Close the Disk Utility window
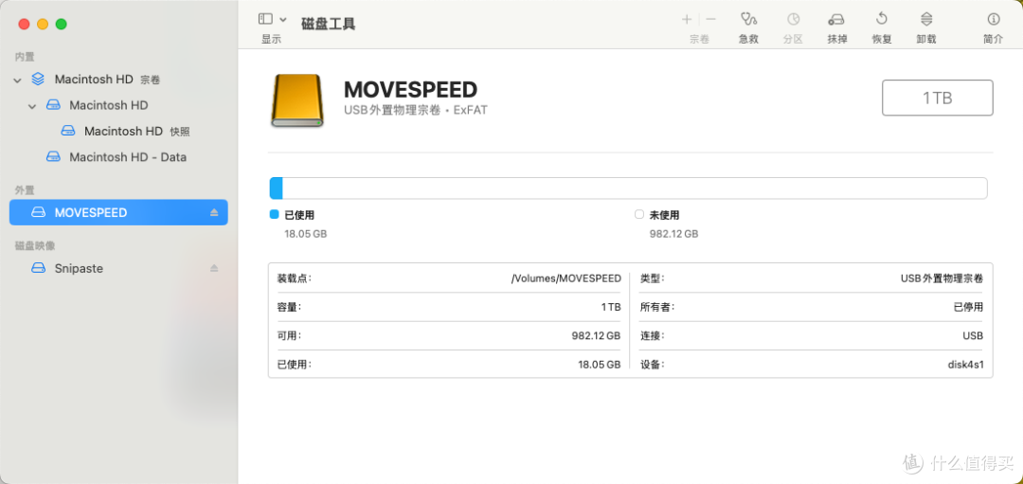The height and width of the screenshot is (484, 1023). tap(24, 24)
